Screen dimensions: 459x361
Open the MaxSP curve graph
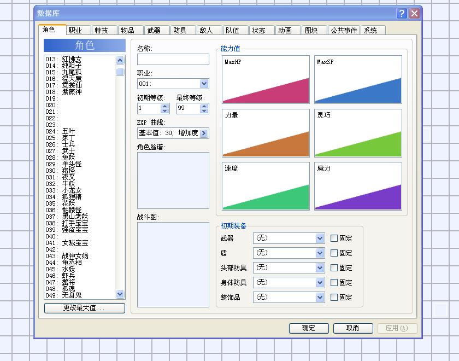[x=358, y=79]
